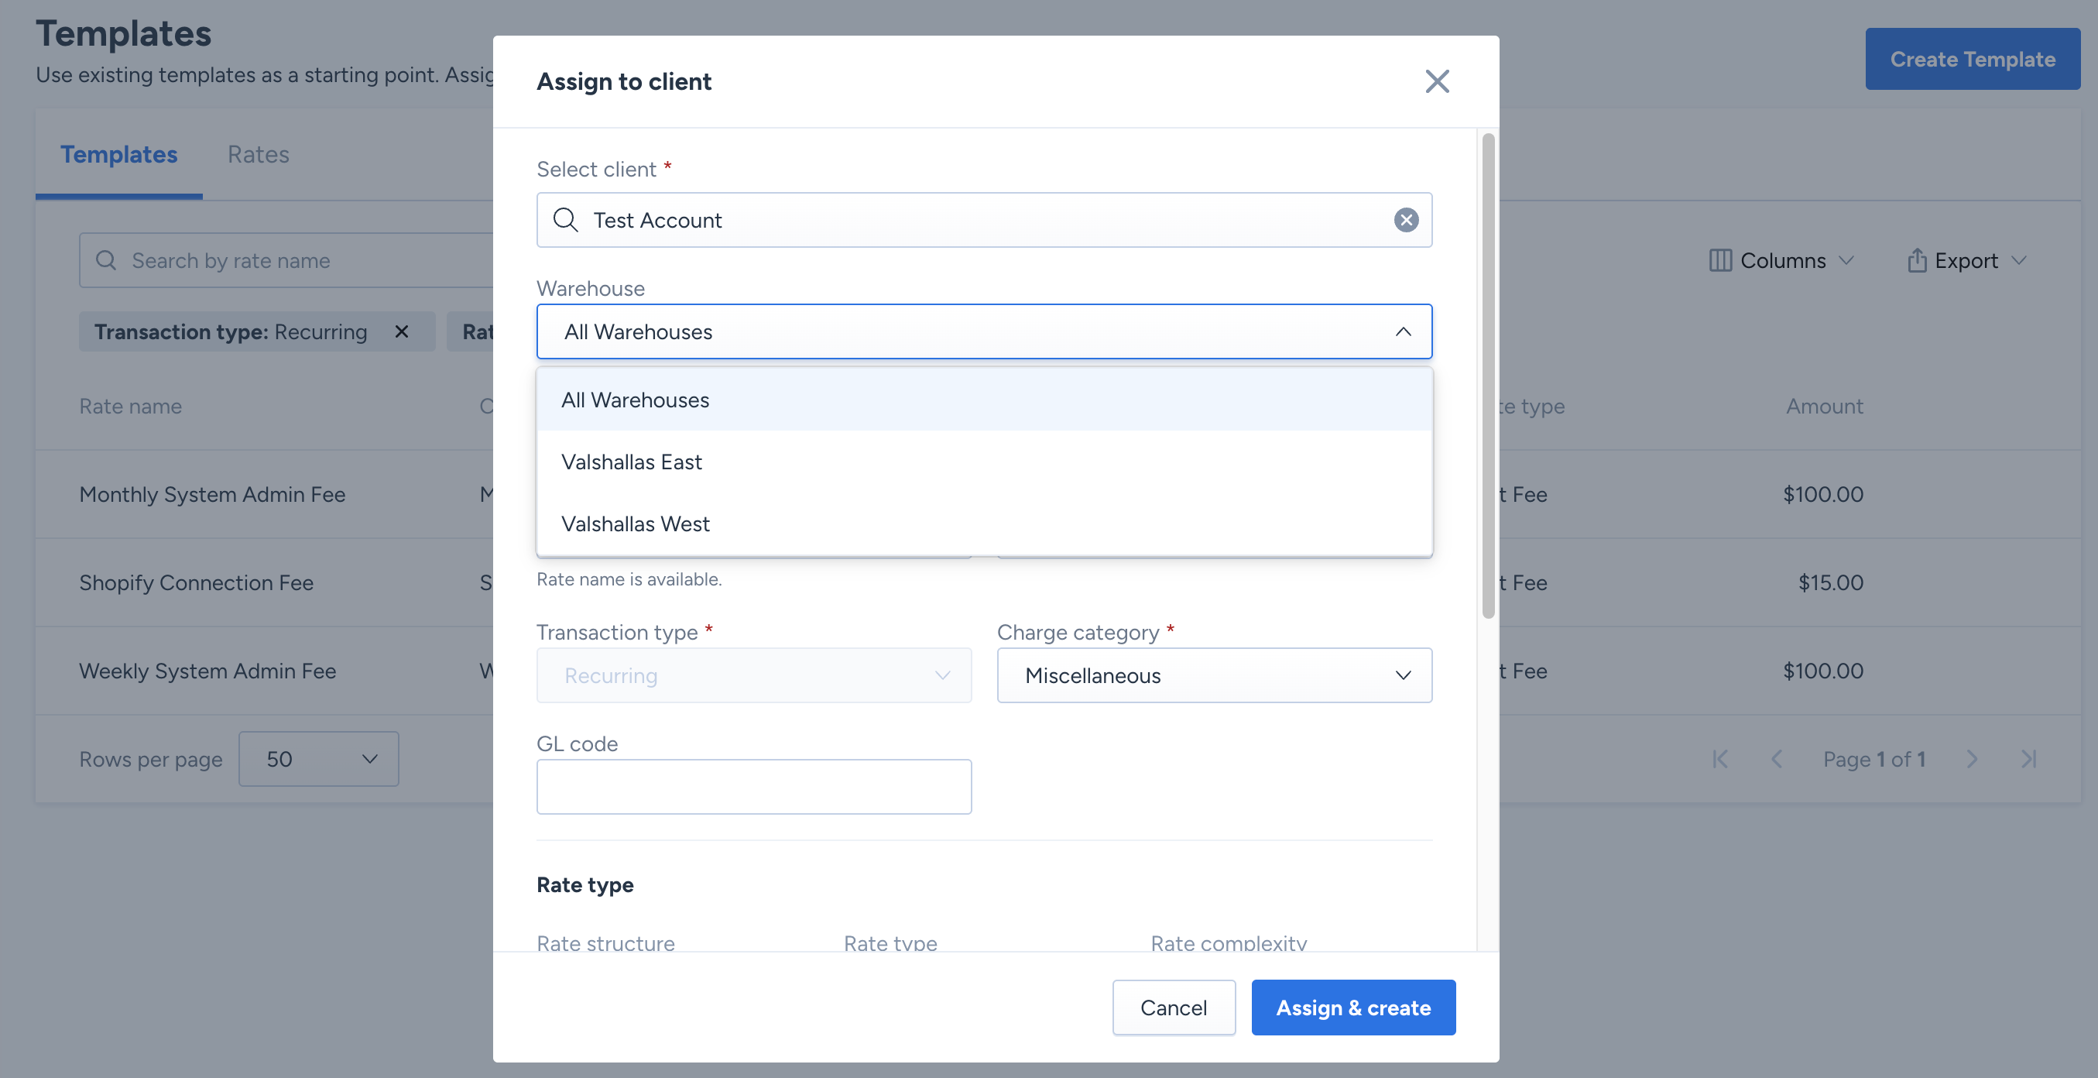Click the Cancel button
The width and height of the screenshot is (2098, 1078).
tap(1173, 1008)
